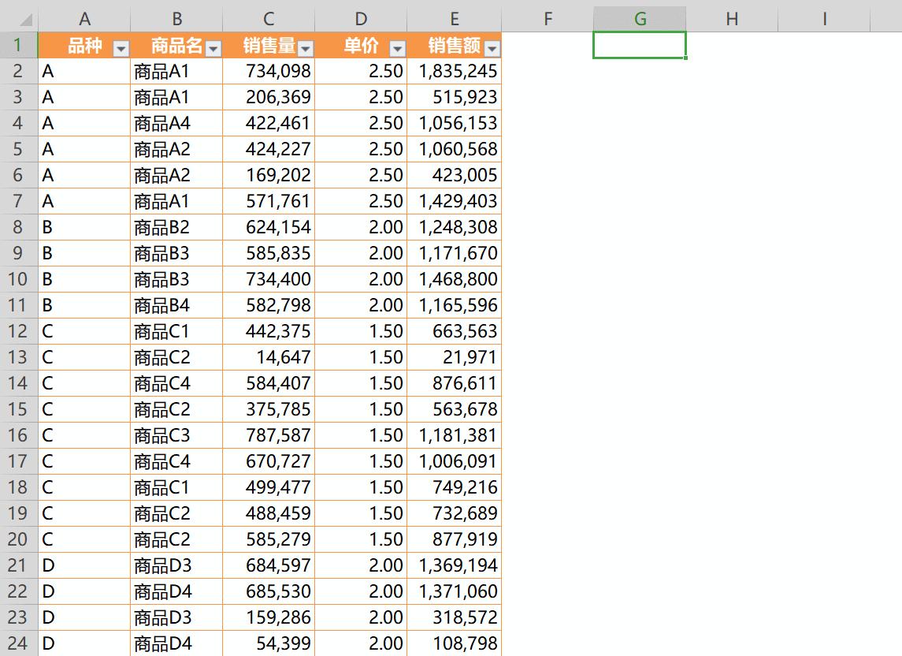The width and height of the screenshot is (902, 656).
Task: Expand the 销售额 filter dropdown arrow
Action: pyautogui.click(x=492, y=49)
